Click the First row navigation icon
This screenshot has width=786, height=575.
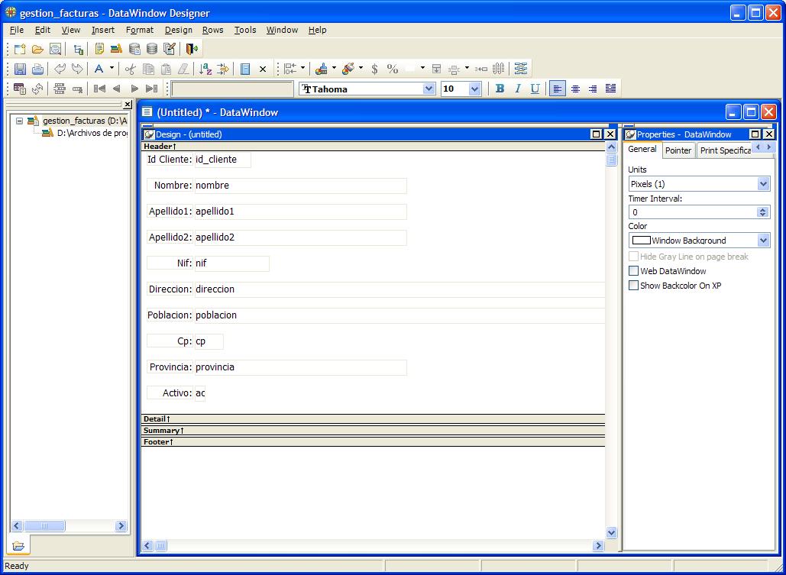pyautogui.click(x=99, y=89)
